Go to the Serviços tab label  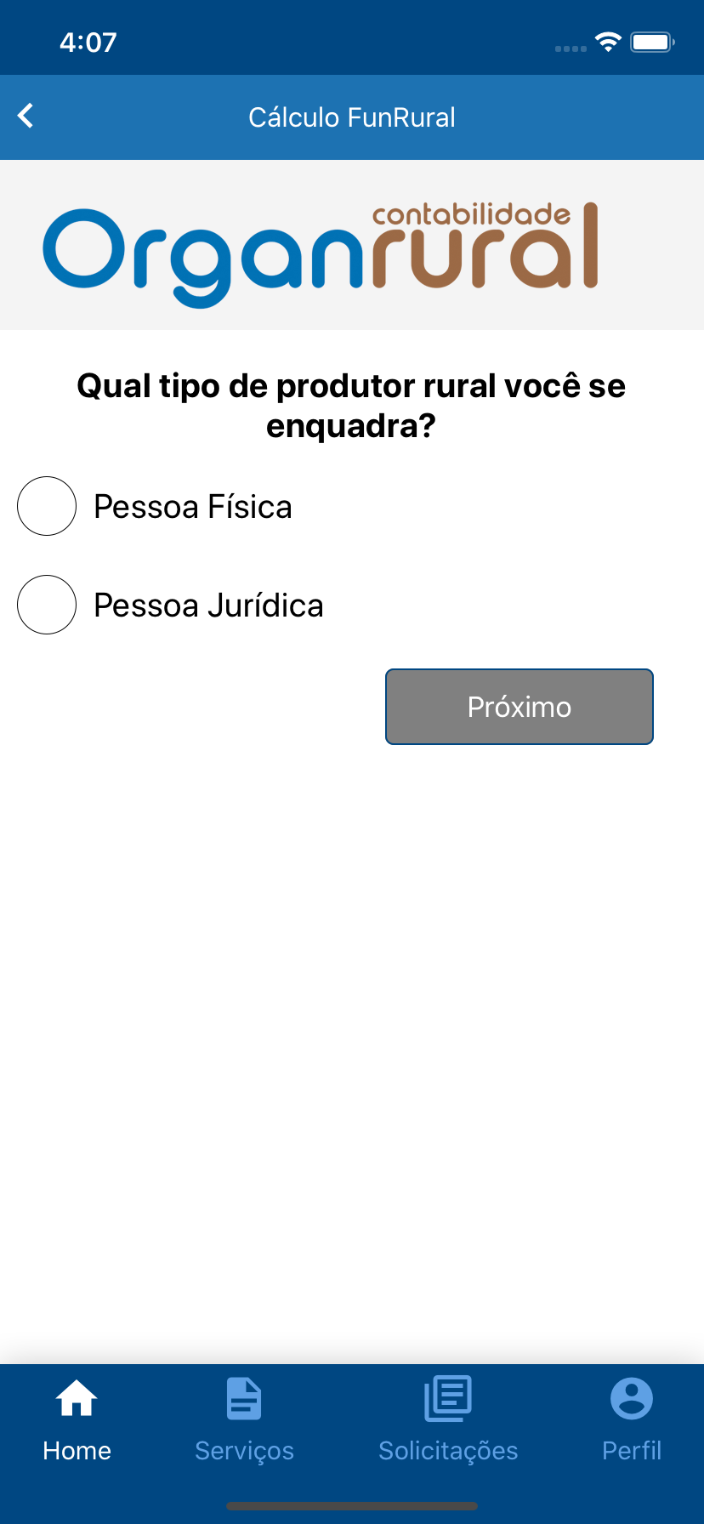pyautogui.click(x=244, y=1450)
